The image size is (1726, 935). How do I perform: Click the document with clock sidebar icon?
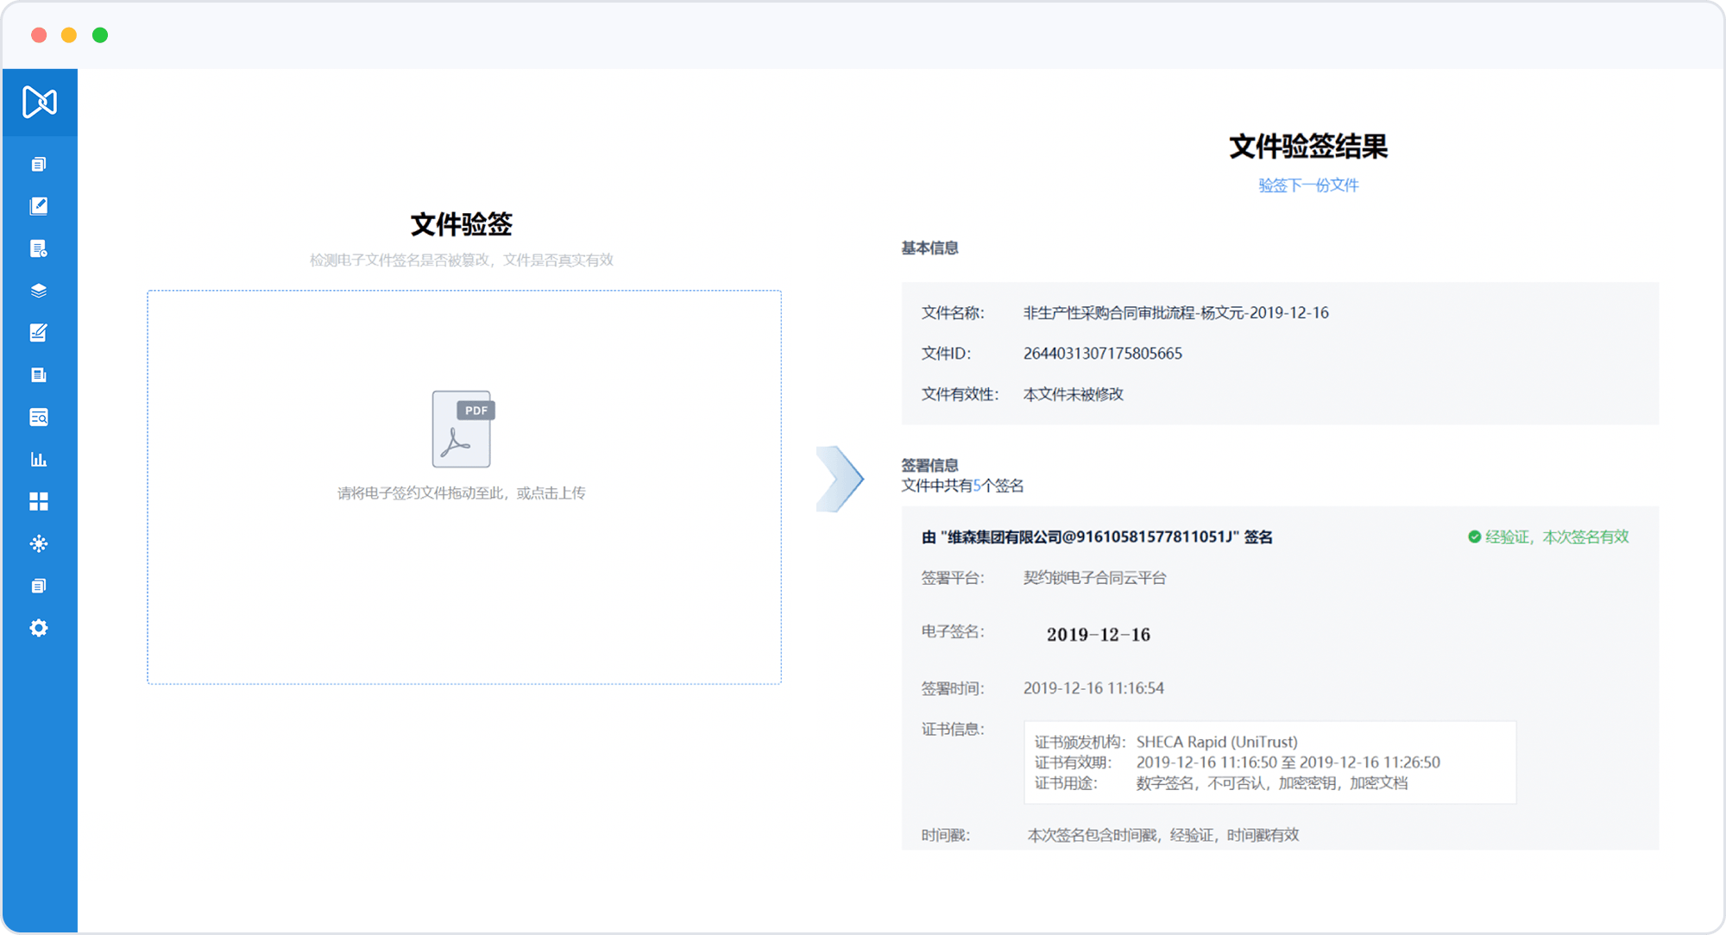[39, 248]
